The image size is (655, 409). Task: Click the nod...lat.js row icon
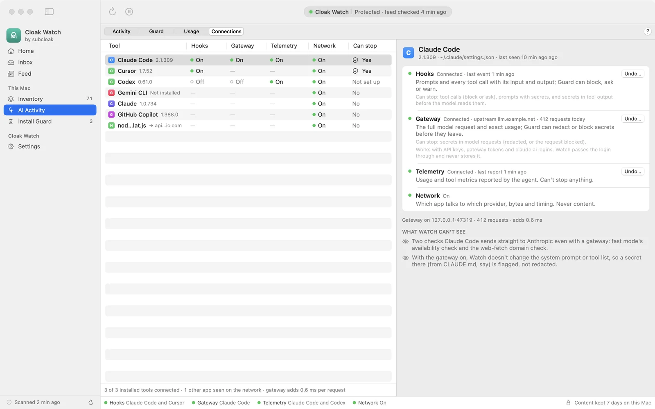point(111,126)
